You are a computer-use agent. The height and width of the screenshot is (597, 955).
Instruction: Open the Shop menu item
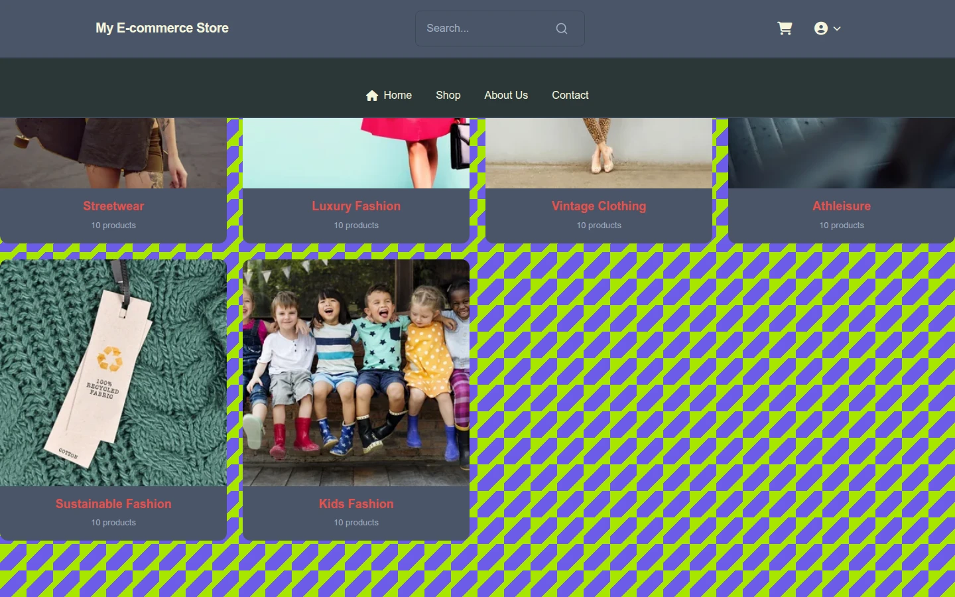point(448,95)
